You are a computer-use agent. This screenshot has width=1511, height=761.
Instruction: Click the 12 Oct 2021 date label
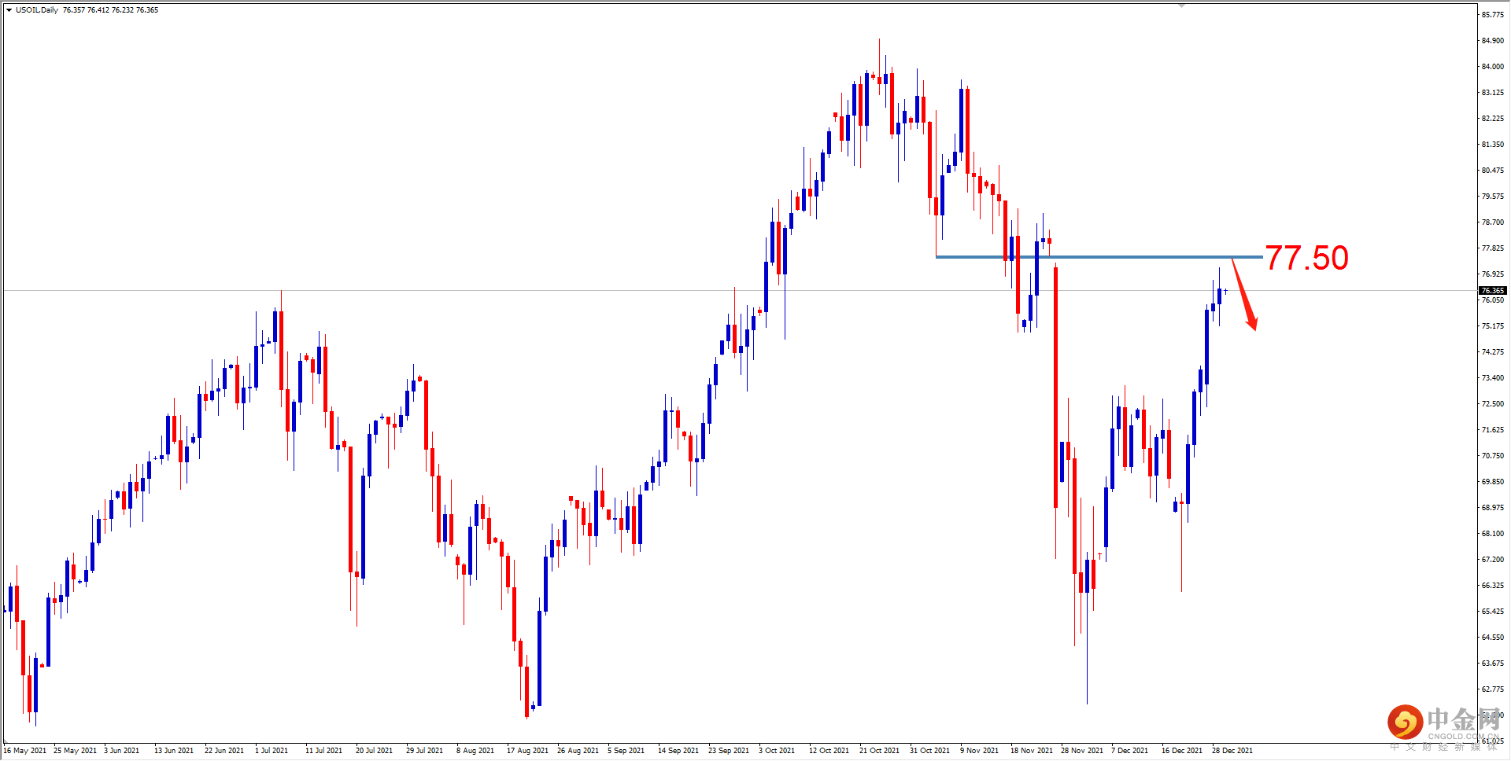coord(829,751)
